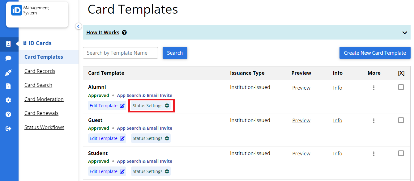Click the highlighted Status Settings for Alumni
This screenshot has width=414, height=181.
pyautogui.click(x=151, y=105)
